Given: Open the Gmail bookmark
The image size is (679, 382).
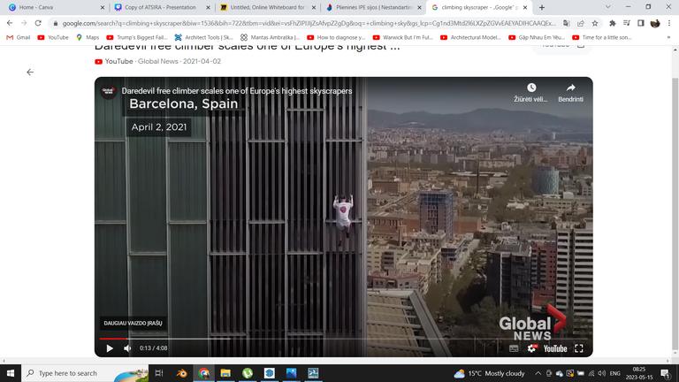Looking at the screenshot, I should tap(19, 38).
